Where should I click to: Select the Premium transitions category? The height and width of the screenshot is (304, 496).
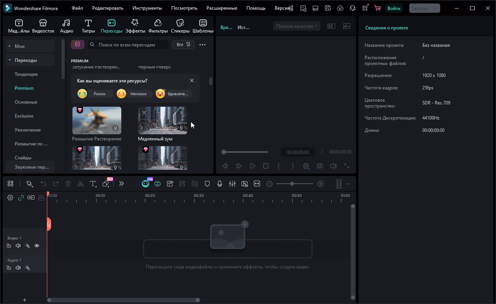24,88
